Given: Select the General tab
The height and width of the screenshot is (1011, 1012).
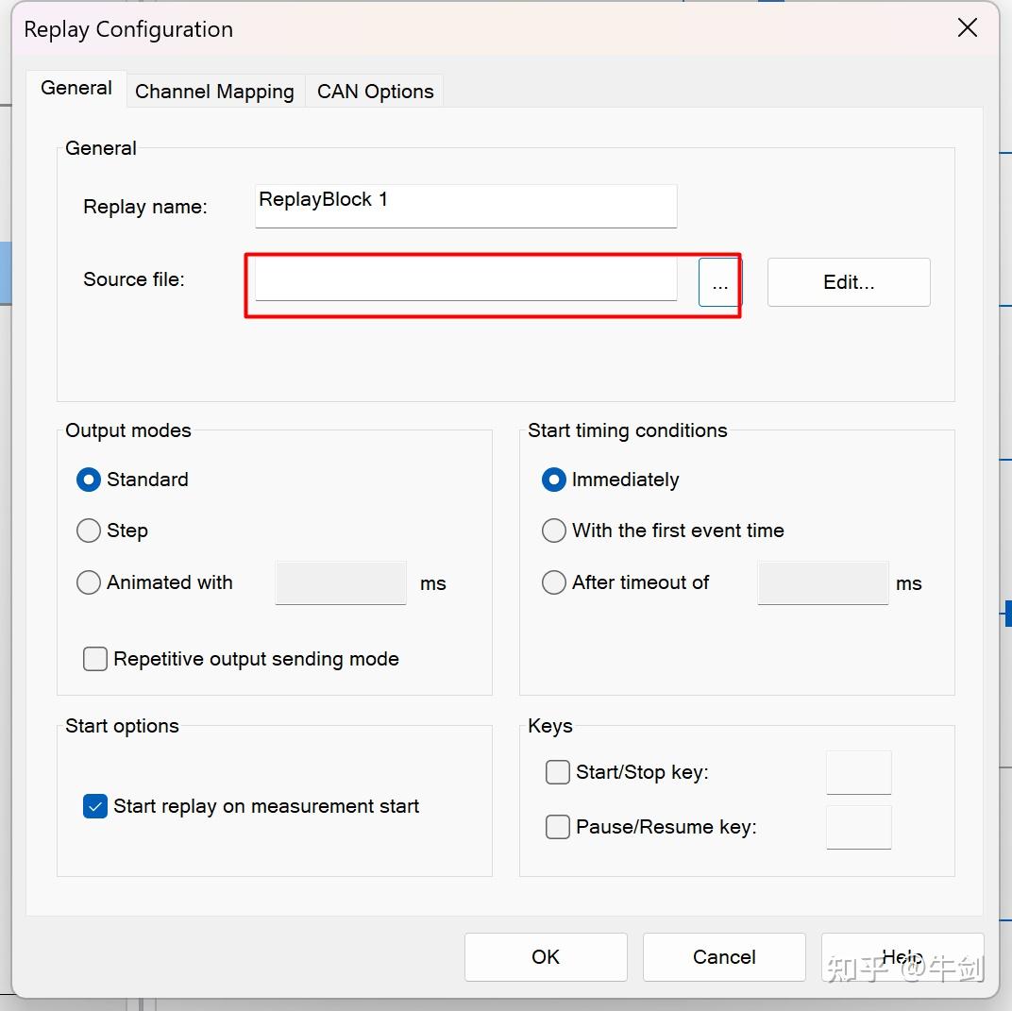Looking at the screenshot, I should click(76, 88).
